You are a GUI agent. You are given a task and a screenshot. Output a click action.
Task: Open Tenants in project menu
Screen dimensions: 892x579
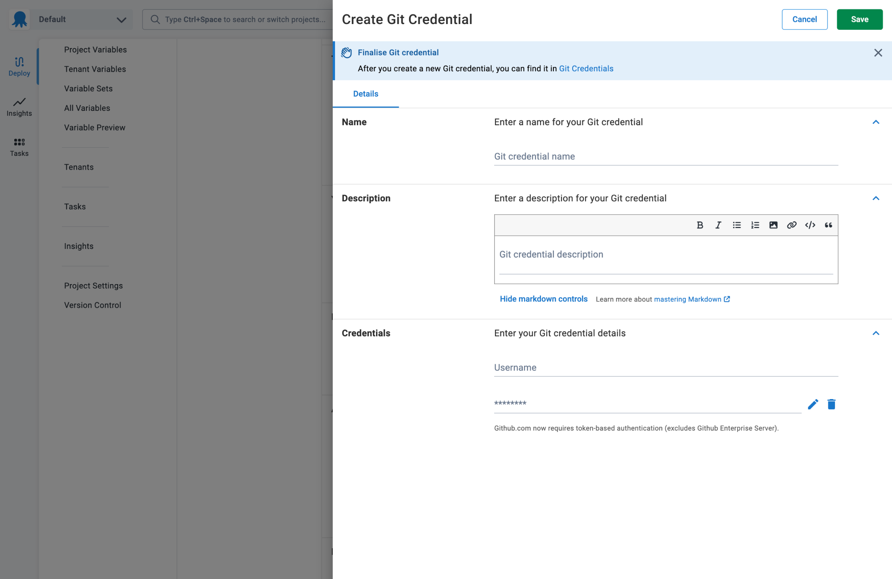pyautogui.click(x=79, y=167)
